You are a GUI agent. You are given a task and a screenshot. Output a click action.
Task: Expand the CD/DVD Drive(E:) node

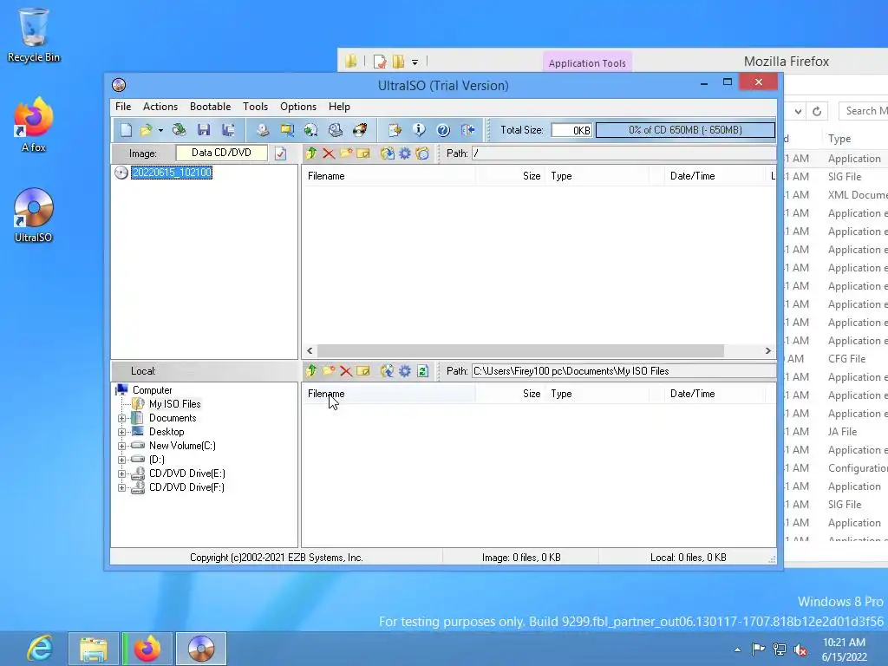[x=121, y=474]
